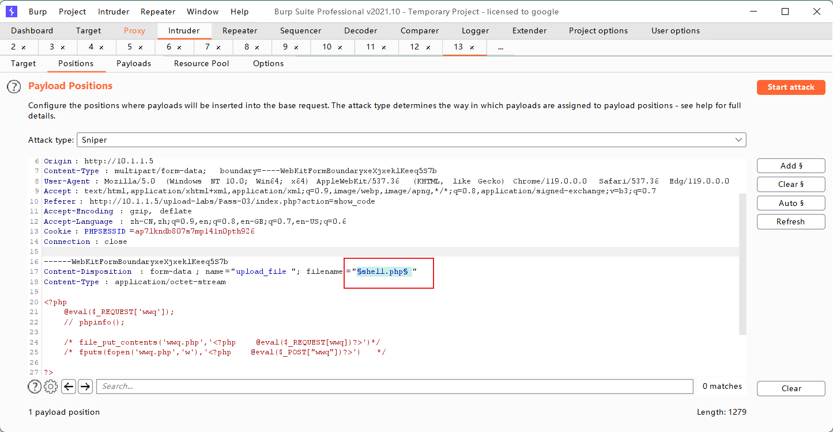Click the Auto § button
The image size is (833, 432).
tap(791, 203)
